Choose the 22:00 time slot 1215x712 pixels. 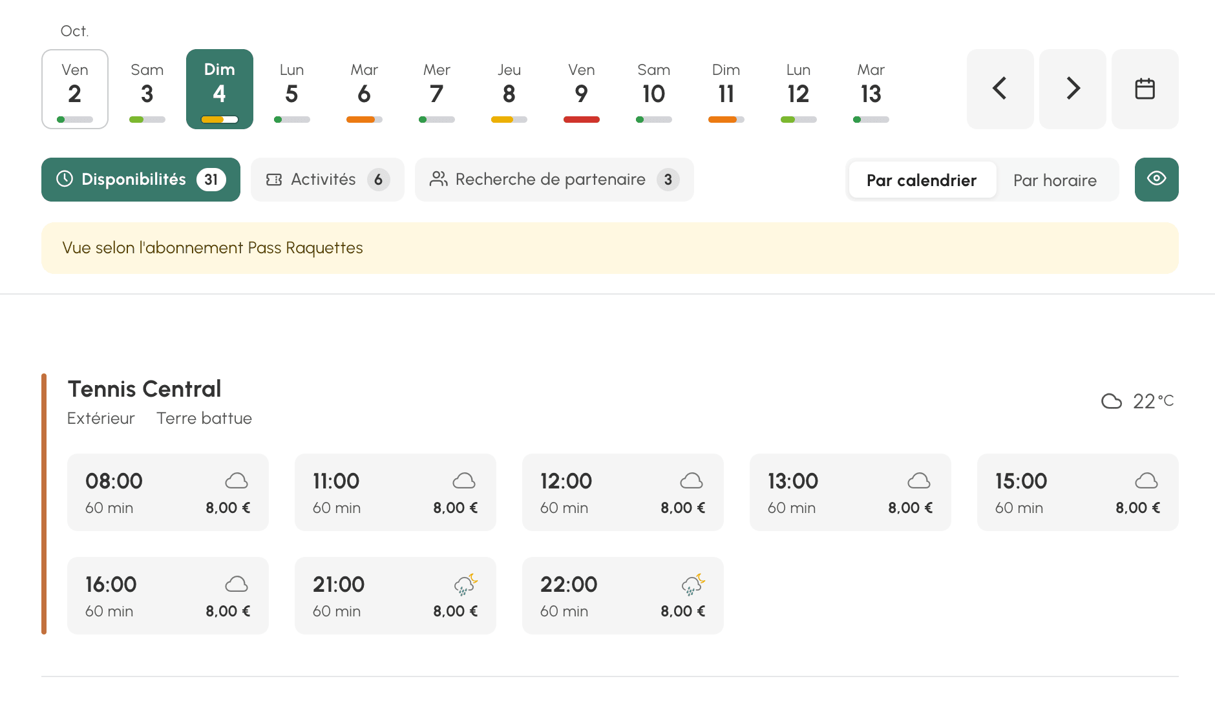tap(623, 596)
